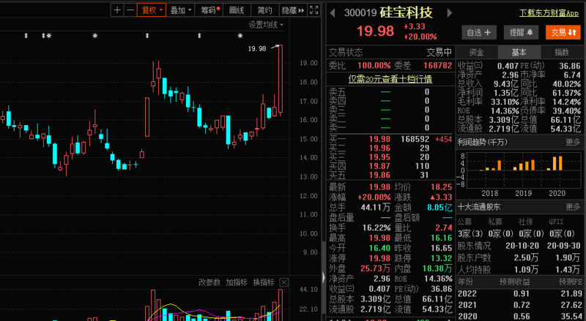Click 总手 value 44.11万
The width and height of the screenshot is (586, 321).
(376, 207)
